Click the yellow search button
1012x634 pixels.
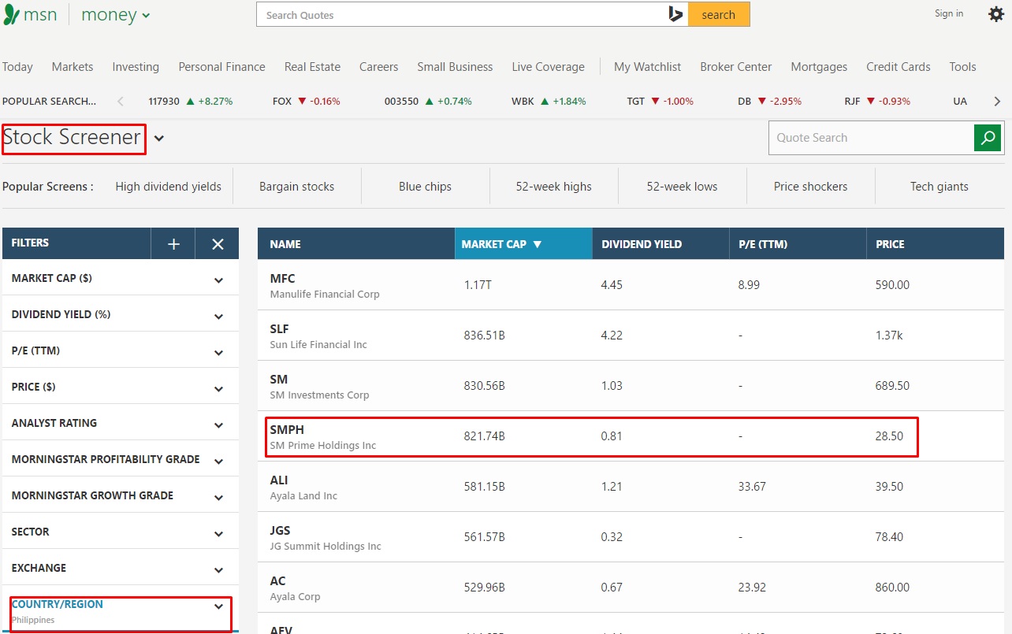719,14
